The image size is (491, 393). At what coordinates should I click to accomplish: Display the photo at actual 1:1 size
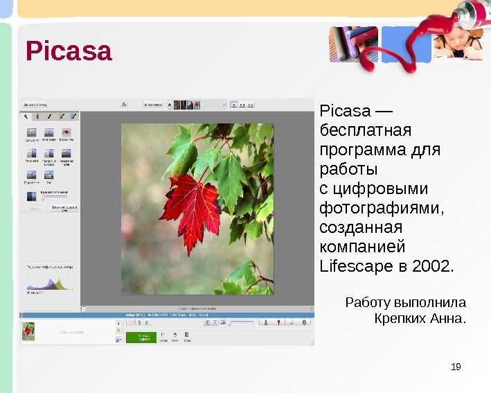point(215,322)
